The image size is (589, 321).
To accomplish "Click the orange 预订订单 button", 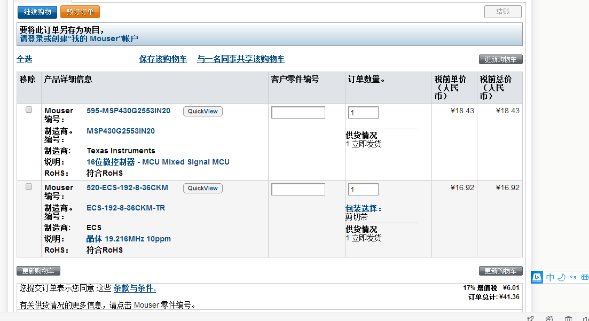I will [80, 12].
